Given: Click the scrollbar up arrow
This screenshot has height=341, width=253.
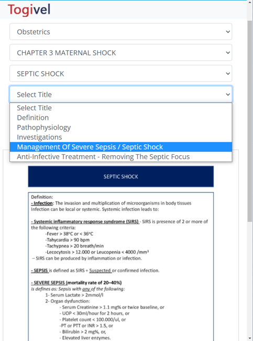Looking at the screenshot, I should 250,2.
